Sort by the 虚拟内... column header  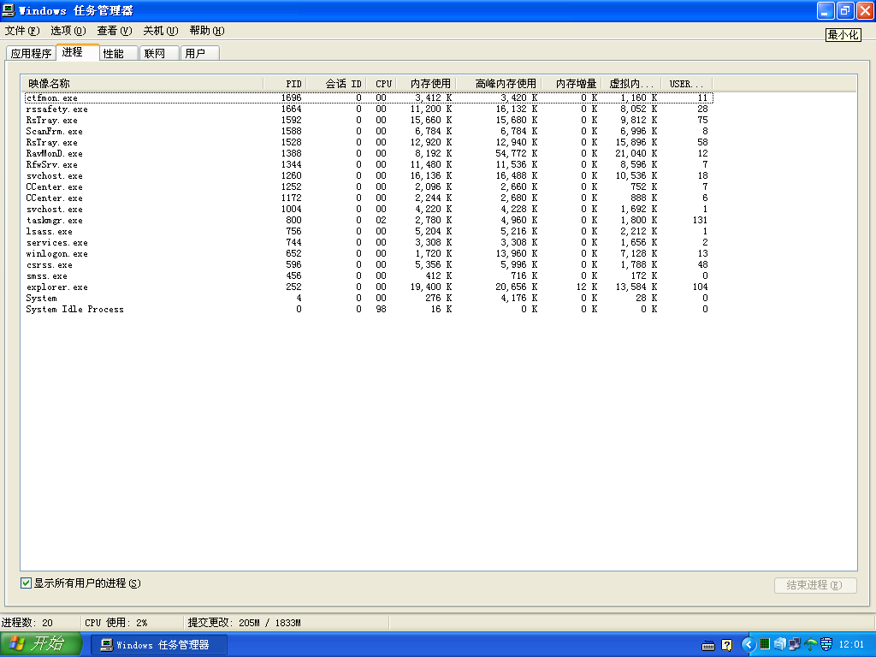click(x=631, y=84)
